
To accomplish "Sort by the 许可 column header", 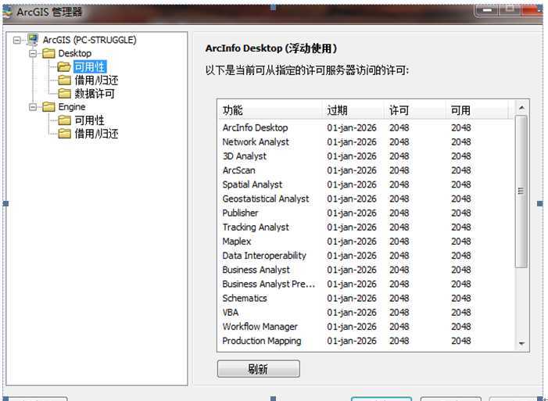I will coord(415,110).
